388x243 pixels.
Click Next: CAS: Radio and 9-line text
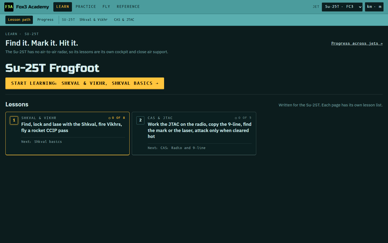[x=176, y=148]
